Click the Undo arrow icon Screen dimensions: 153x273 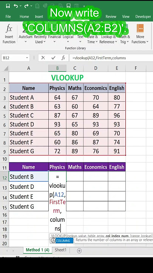(16, 6)
